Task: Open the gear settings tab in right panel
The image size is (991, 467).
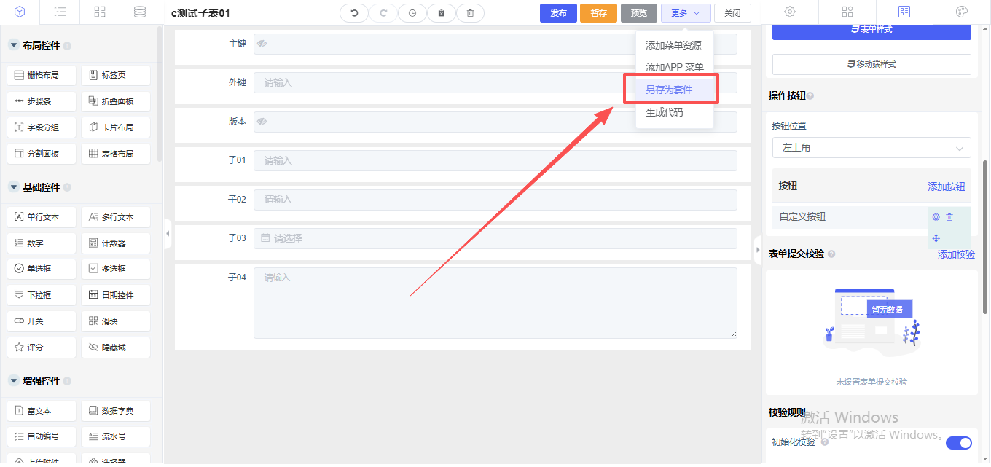Action: 789,12
